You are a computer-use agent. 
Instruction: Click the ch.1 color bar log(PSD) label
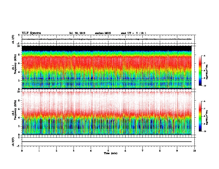tap(207, 72)
